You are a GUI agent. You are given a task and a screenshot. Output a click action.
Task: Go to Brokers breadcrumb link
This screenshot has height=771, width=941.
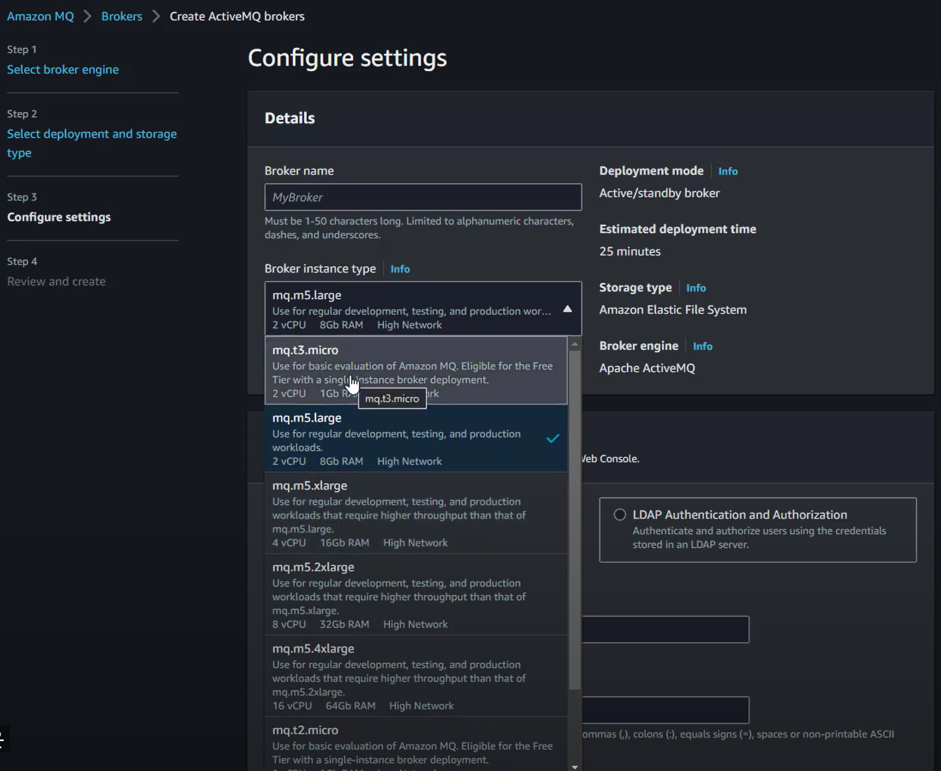point(121,16)
